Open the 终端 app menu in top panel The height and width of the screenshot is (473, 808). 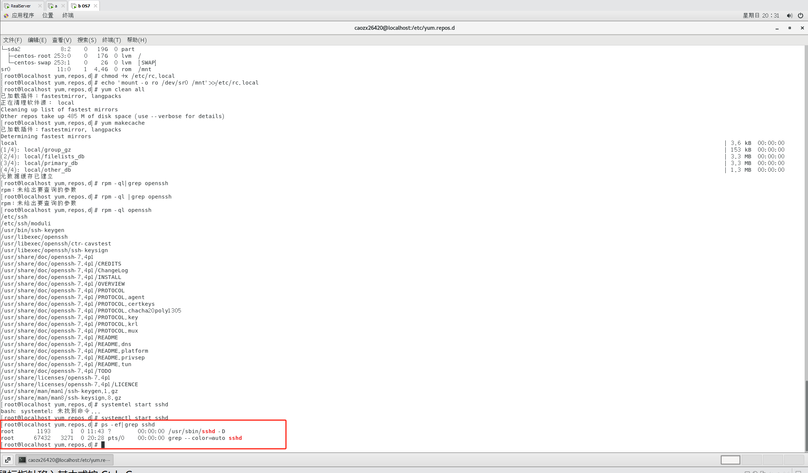coord(68,15)
